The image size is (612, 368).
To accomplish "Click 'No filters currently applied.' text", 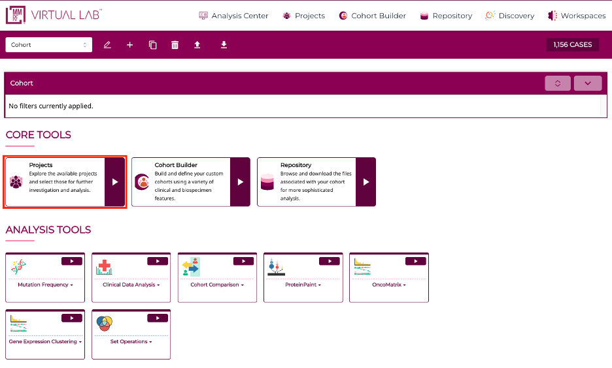I will pyautogui.click(x=51, y=106).
